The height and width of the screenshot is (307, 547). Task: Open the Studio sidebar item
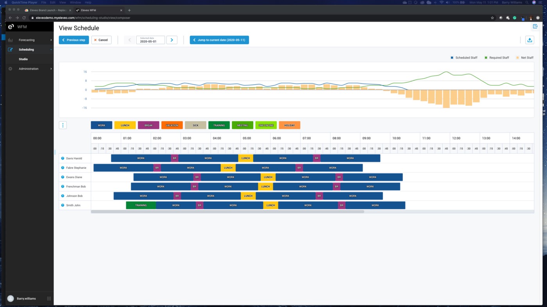pyautogui.click(x=23, y=59)
